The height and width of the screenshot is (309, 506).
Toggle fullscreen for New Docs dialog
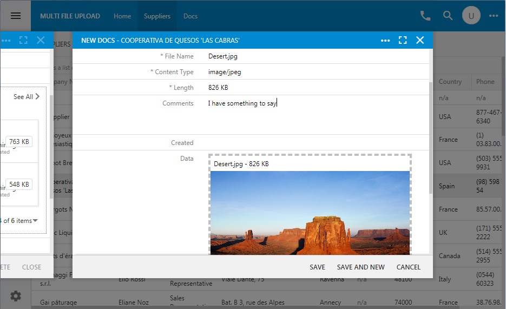tap(403, 40)
